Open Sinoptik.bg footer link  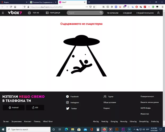pos(144,121)
